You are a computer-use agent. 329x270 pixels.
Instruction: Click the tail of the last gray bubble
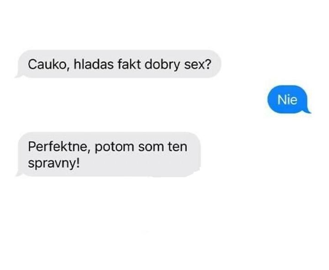tap(19, 174)
